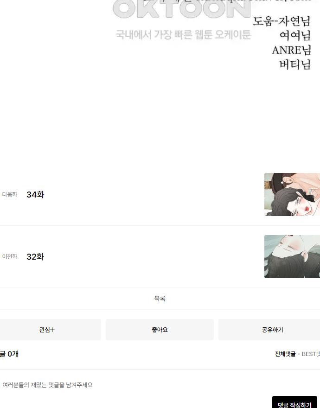This screenshot has width=320, height=408.
Task: Go to the 목록 episode list
Action: pyautogui.click(x=160, y=299)
